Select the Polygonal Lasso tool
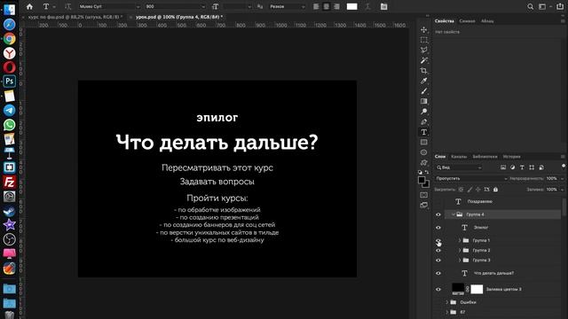Viewport: 568px width, 319px height. (424, 50)
